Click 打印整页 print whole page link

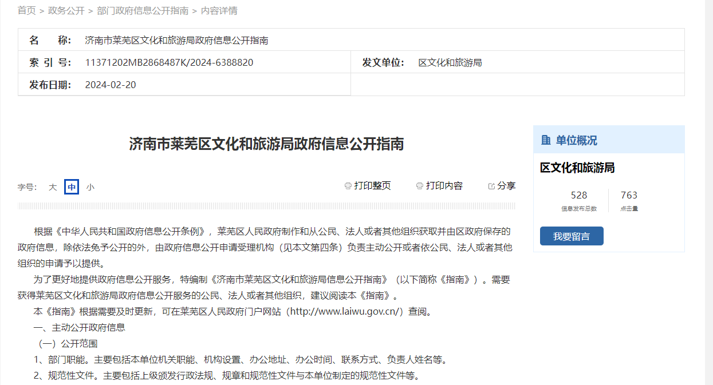pyautogui.click(x=373, y=186)
